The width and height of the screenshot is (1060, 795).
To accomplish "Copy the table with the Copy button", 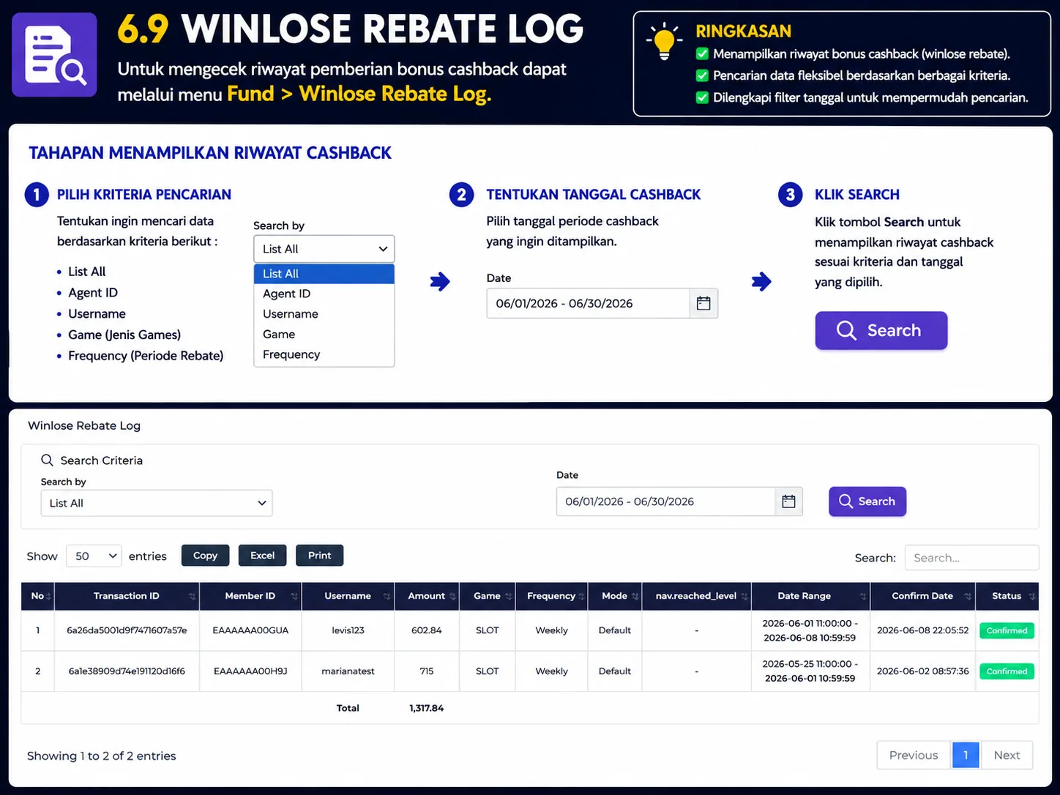I will [x=205, y=556].
